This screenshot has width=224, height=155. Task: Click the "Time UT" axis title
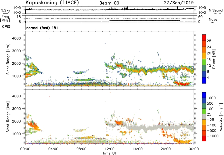pos(109,153)
